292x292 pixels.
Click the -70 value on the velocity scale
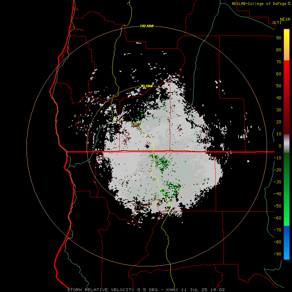pos(277,230)
